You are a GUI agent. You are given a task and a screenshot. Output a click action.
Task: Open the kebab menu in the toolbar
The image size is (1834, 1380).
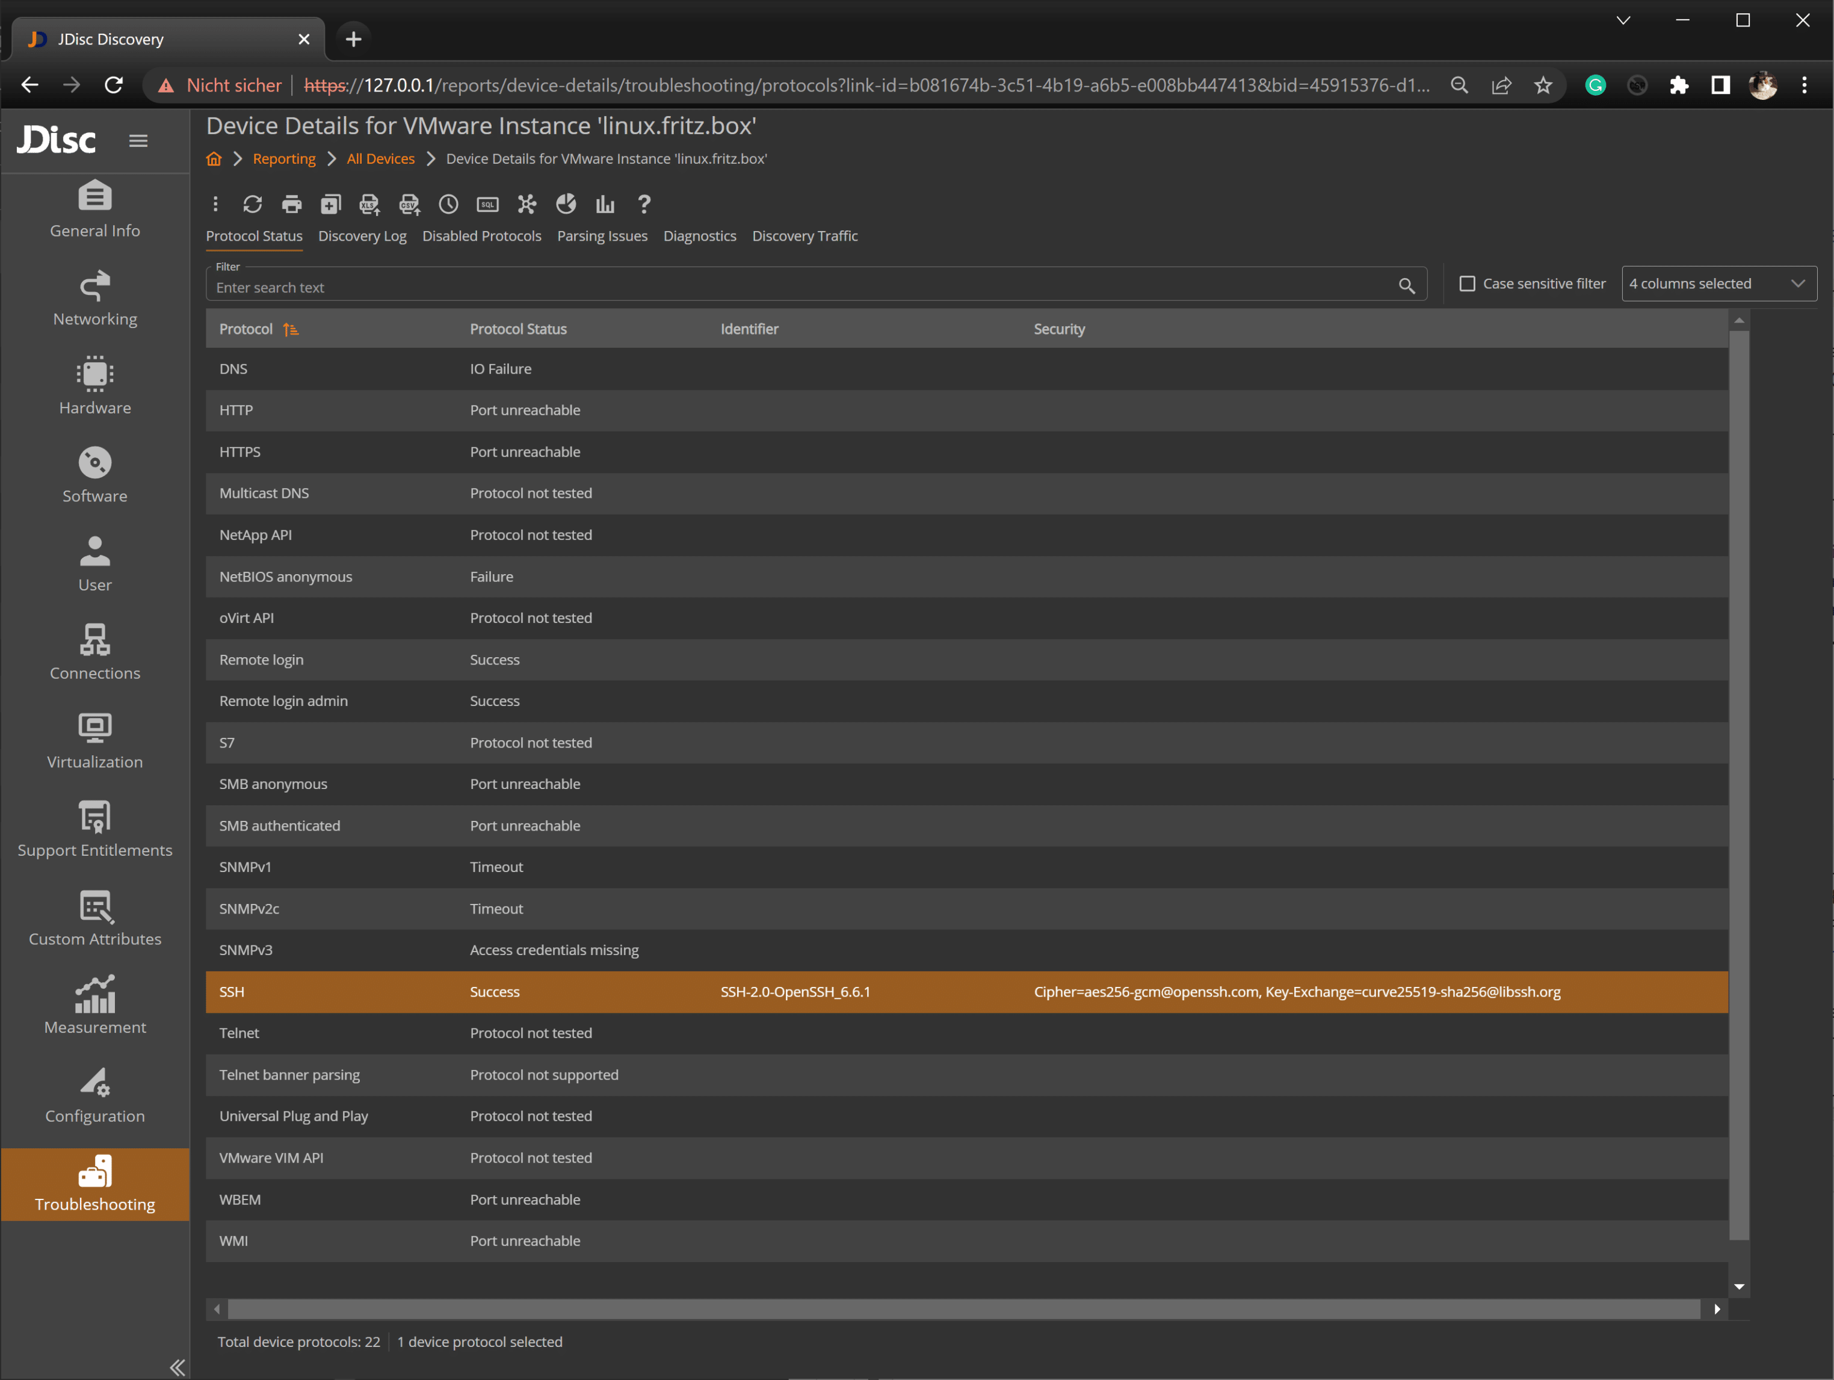tap(215, 204)
